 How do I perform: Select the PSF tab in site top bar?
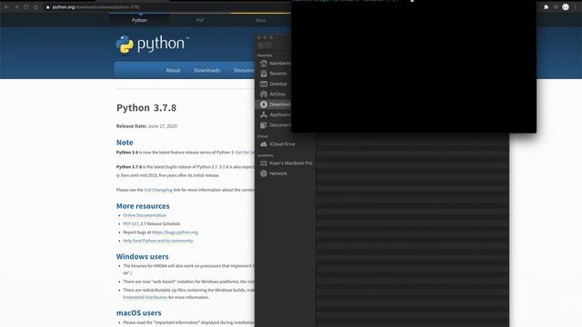pyautogui.click(x=200, y=20)
